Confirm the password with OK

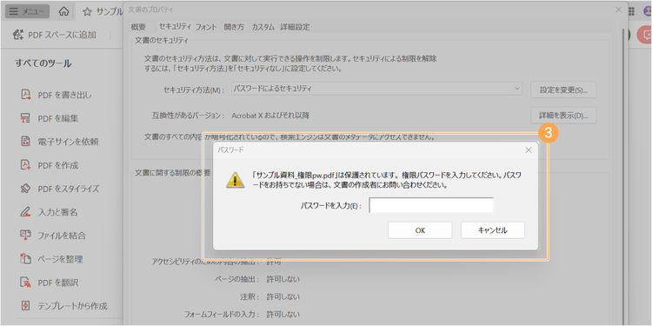(420, 230)
